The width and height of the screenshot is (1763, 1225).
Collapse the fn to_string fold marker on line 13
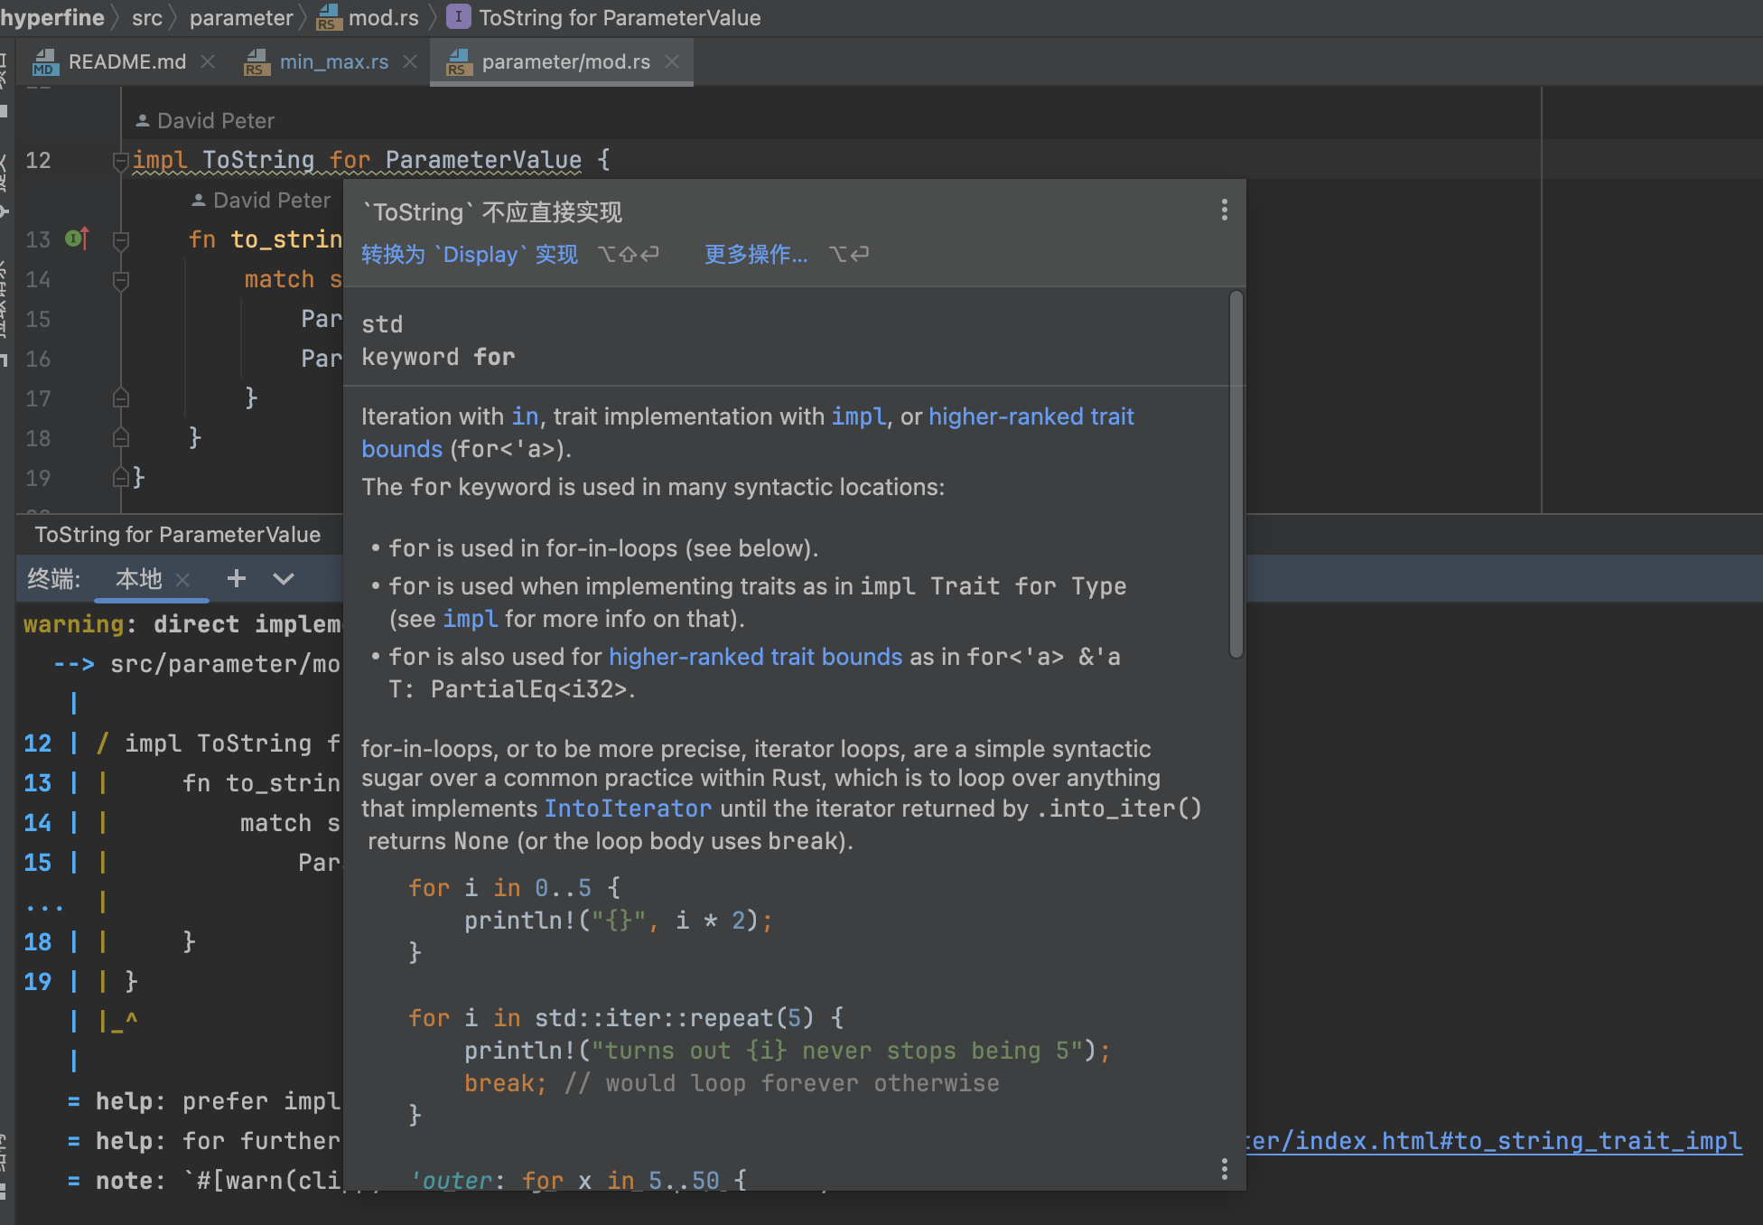120,239
